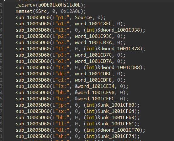Click &word_1001CEFC reference
Viewport: 174px width, 141px height.
tap(95, 99)
